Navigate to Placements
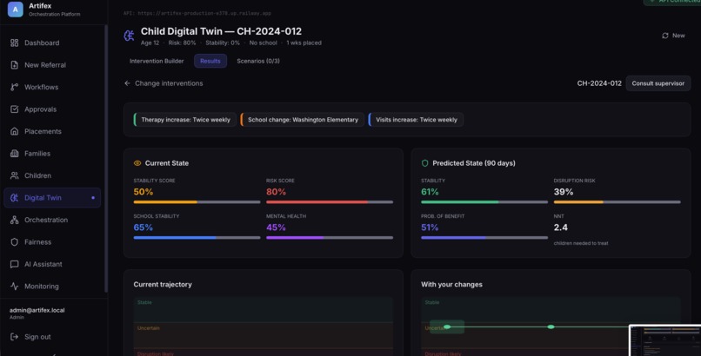Screen dimensions: 701x356 [52, 131]
